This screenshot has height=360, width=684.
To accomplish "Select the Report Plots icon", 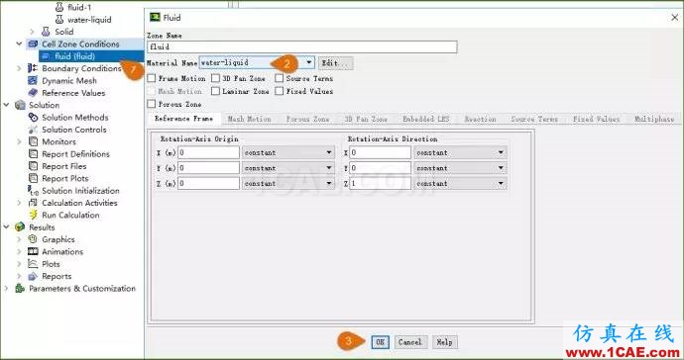I will [x=33, y=178].
